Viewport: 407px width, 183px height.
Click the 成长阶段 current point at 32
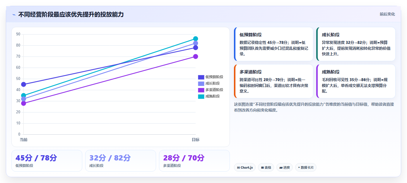pos(23,99)
